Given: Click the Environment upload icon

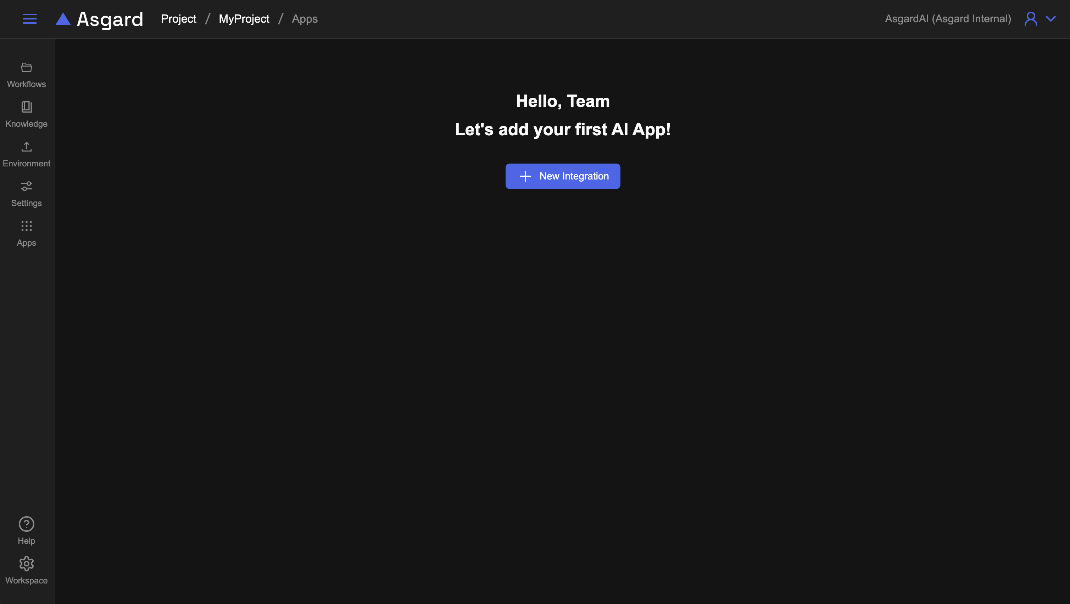Looking at the screenshot, I should 27,147.
